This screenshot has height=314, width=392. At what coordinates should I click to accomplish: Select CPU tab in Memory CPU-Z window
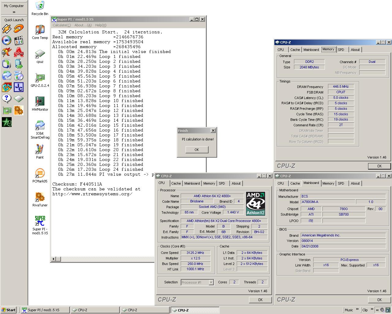pyautogui.click(x=281, y=50)
